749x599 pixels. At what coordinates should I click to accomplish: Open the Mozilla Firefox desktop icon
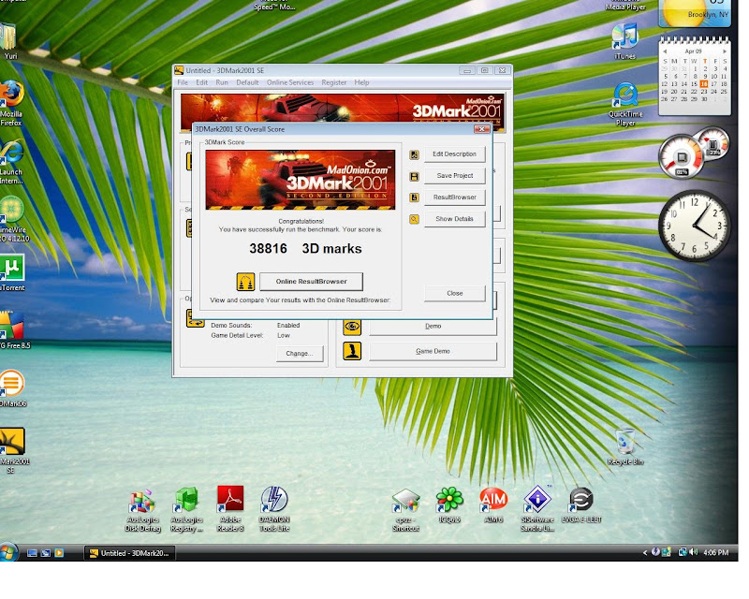(11, 104)
